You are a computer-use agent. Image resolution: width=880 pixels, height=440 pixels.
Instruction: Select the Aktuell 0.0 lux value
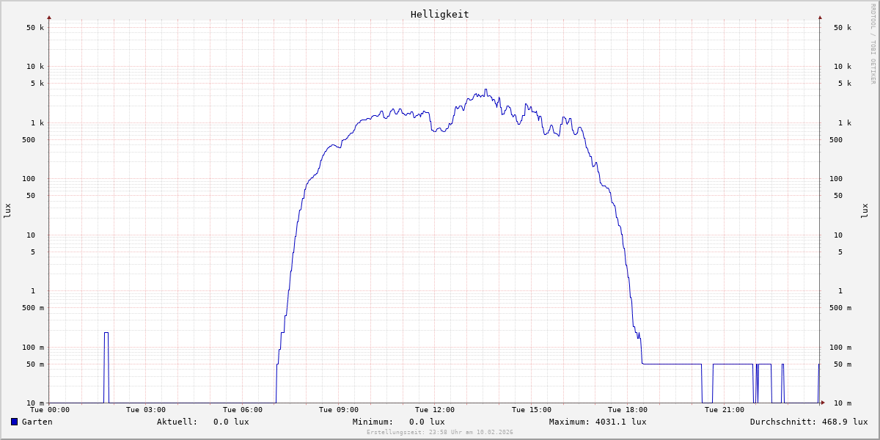point(231,422)
